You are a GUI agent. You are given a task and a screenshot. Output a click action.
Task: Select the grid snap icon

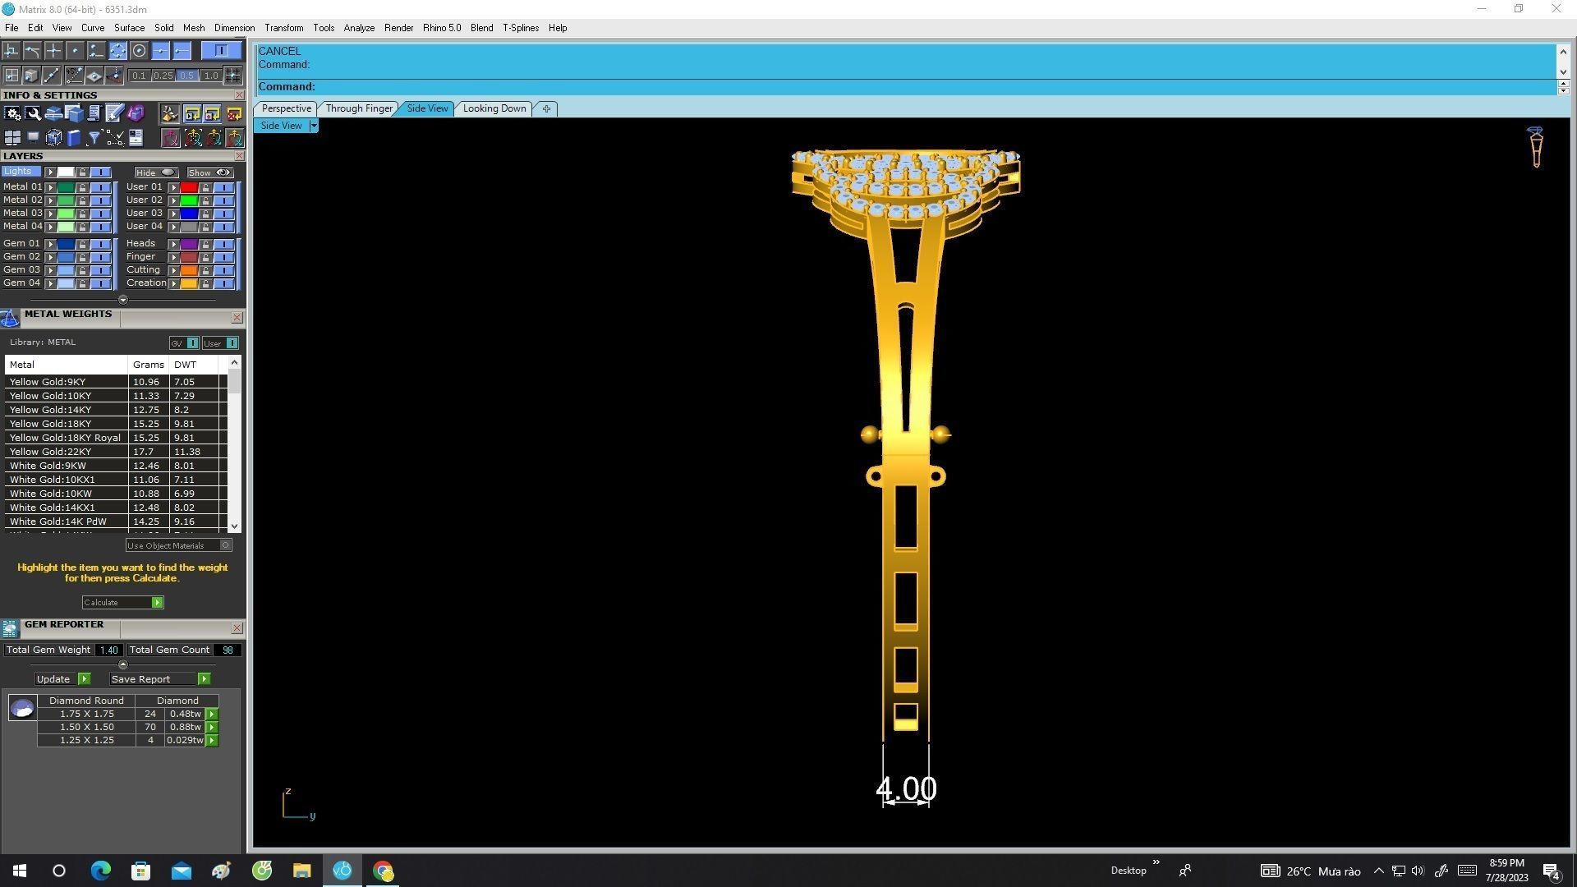233,76
